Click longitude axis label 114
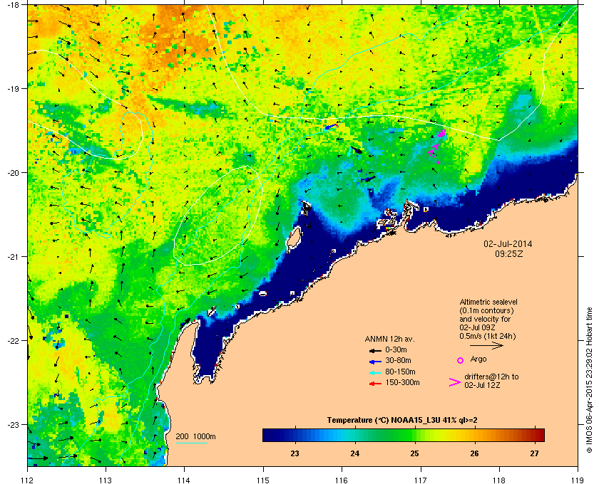 [x=184, y=480]
